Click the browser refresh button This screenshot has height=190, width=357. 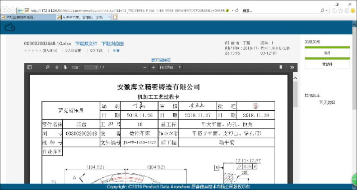tap(236, 10)
